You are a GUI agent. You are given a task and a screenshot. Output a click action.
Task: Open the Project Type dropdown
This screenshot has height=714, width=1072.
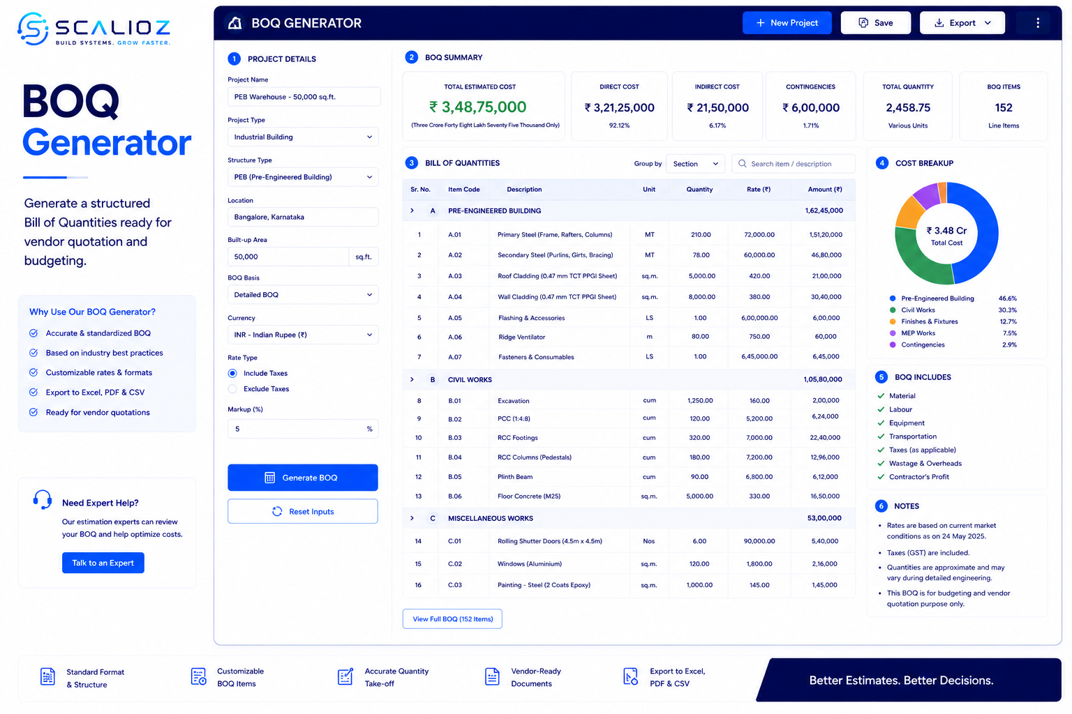(303, 137)
